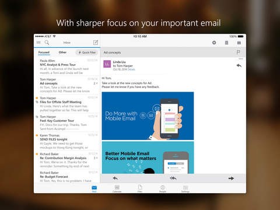Expand thread count on Ad concepts email
280x210 pixels.
tap(96, 83)
